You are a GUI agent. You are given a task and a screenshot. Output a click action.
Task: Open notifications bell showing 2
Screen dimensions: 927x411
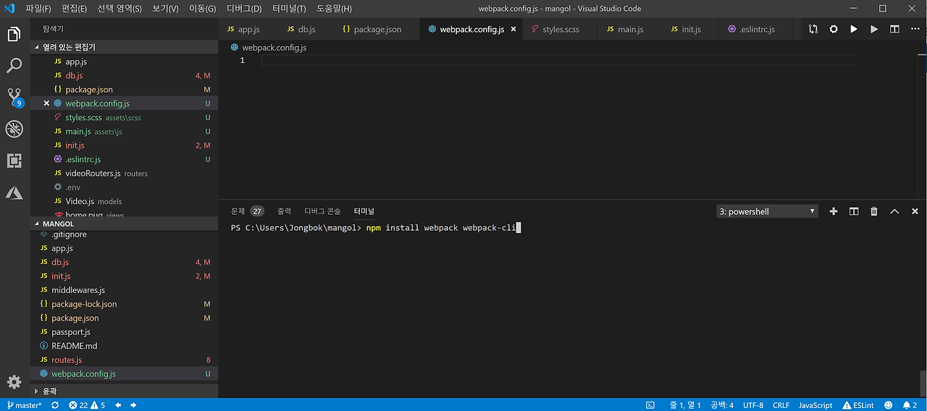[910, 405]
